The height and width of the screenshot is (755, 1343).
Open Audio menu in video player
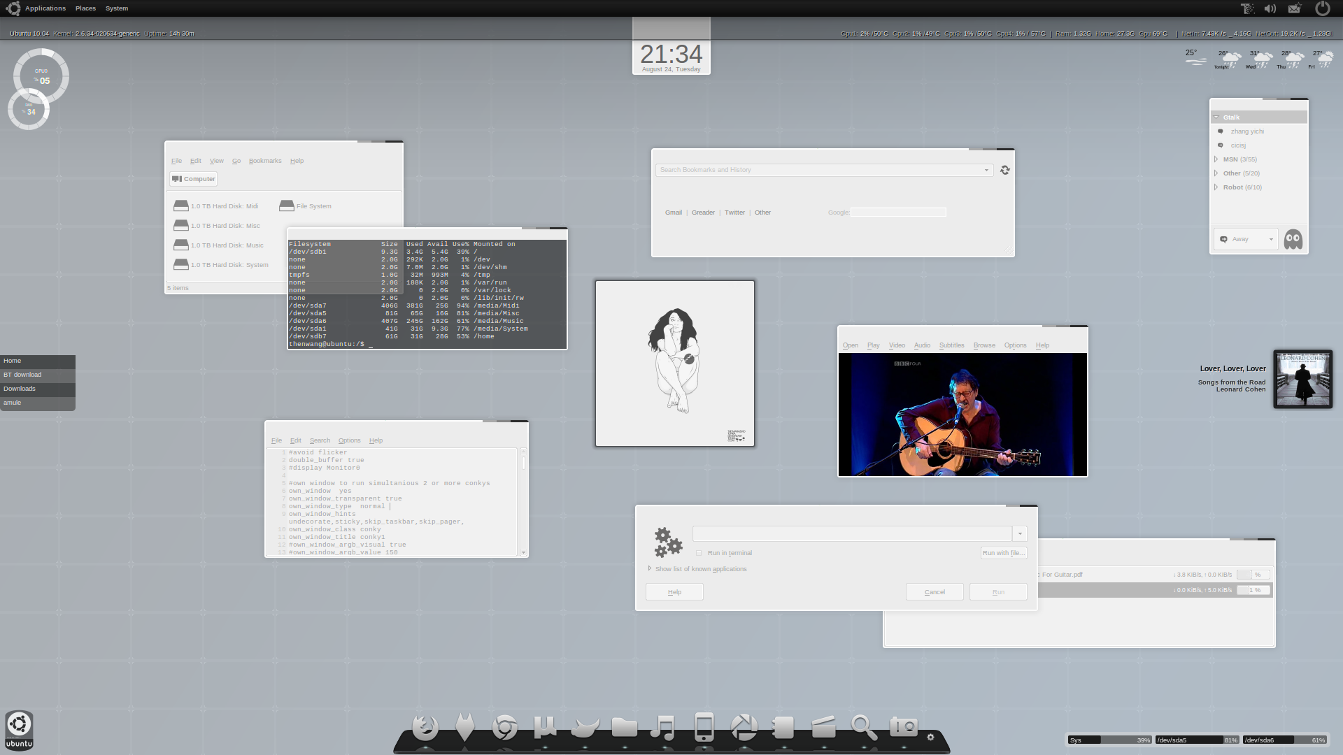[922, 345]
